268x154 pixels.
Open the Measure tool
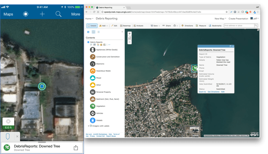click(x=201, y=26)
